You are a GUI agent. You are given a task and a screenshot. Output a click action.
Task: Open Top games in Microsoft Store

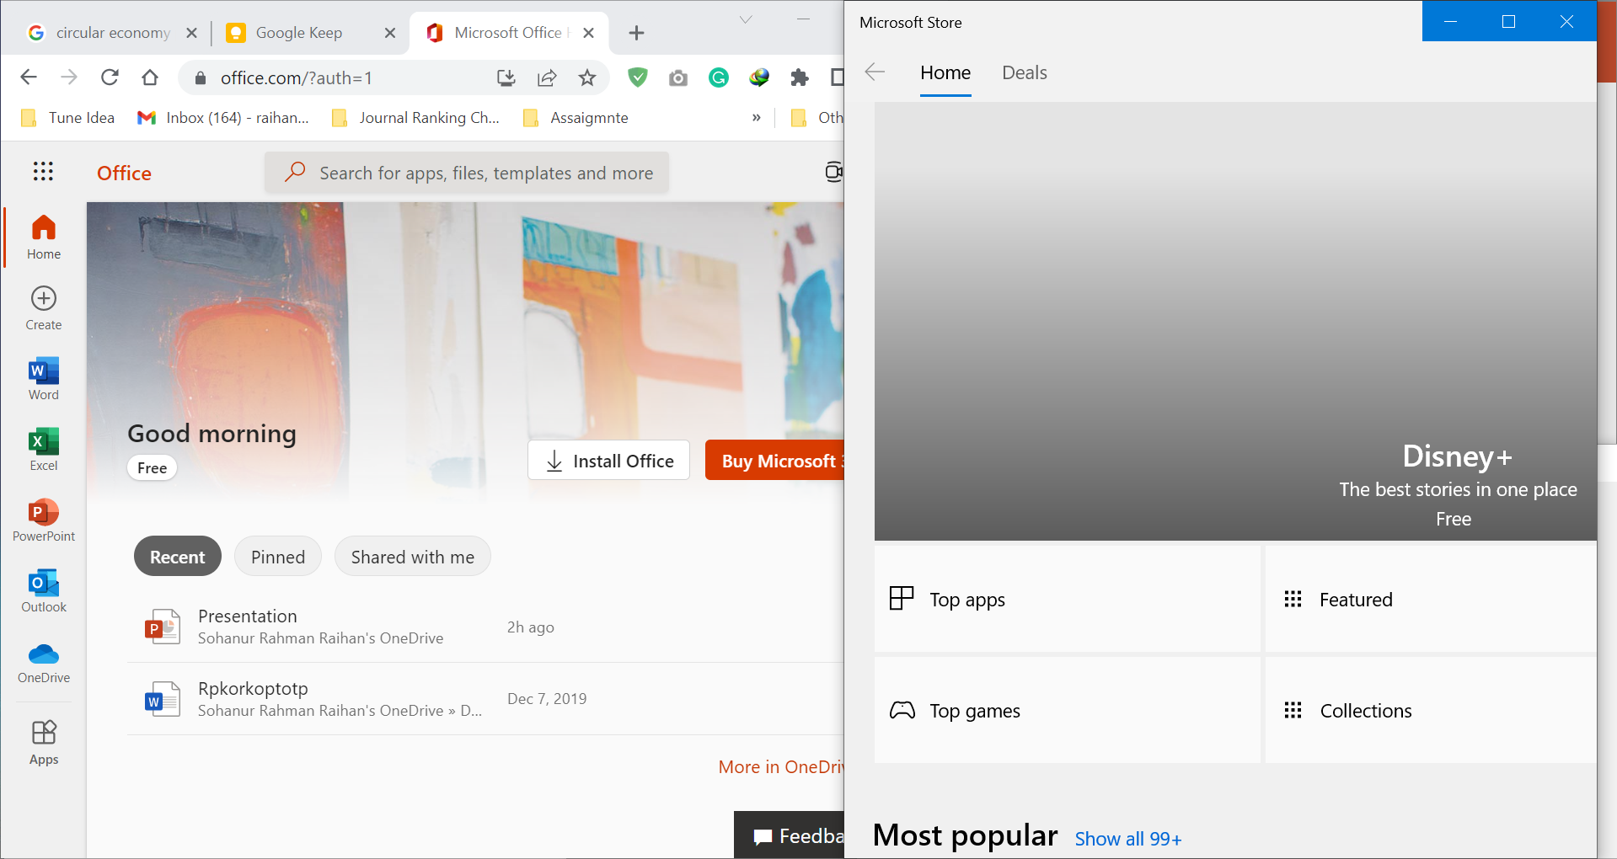tap(1068, 710)
